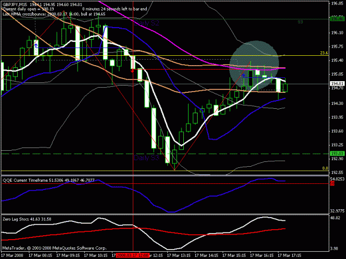Click the '17 Mar 08:15' time label
This screenshot has height=259, width=346.
click(x=40, y=256)
